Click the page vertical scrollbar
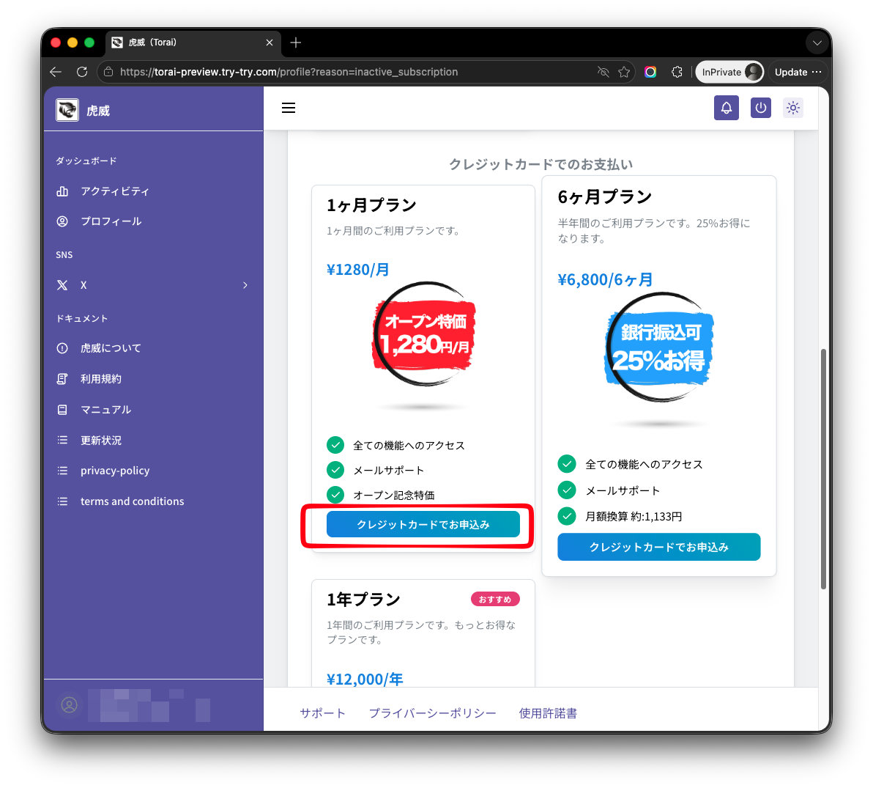The width and height of the screenshot is (873, 788). click(823, 468)
